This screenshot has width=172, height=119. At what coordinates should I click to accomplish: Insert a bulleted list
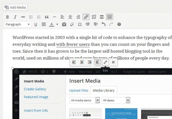pyautogui.click(x=31, y=17)
